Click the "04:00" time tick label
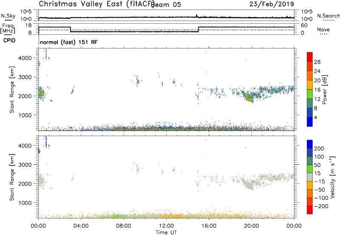The image size is (340, 235). [81, 226]
